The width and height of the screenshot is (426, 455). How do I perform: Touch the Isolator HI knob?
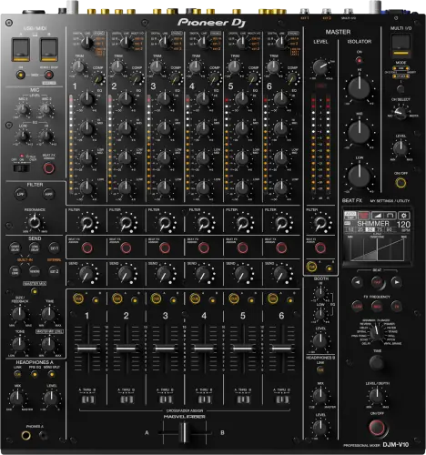click(x=360, y=88)
